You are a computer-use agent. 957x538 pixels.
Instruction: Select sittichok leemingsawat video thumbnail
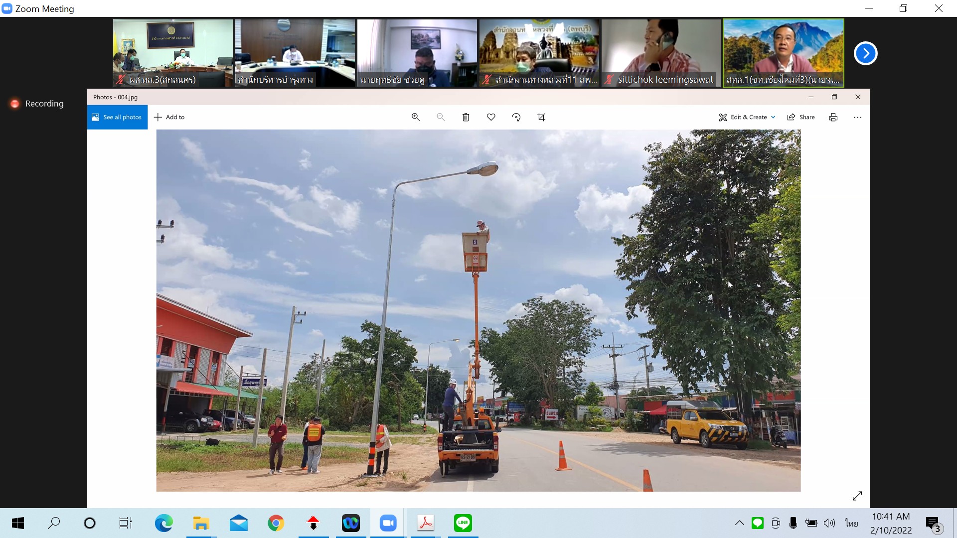[x=661, y=53]
